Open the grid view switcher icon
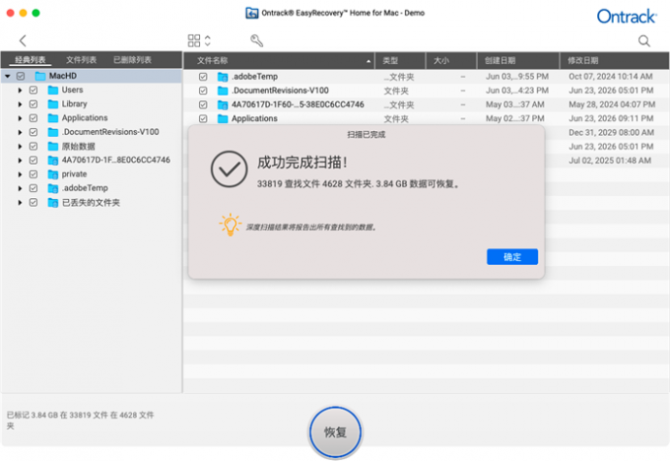 (x=194, y=40)
